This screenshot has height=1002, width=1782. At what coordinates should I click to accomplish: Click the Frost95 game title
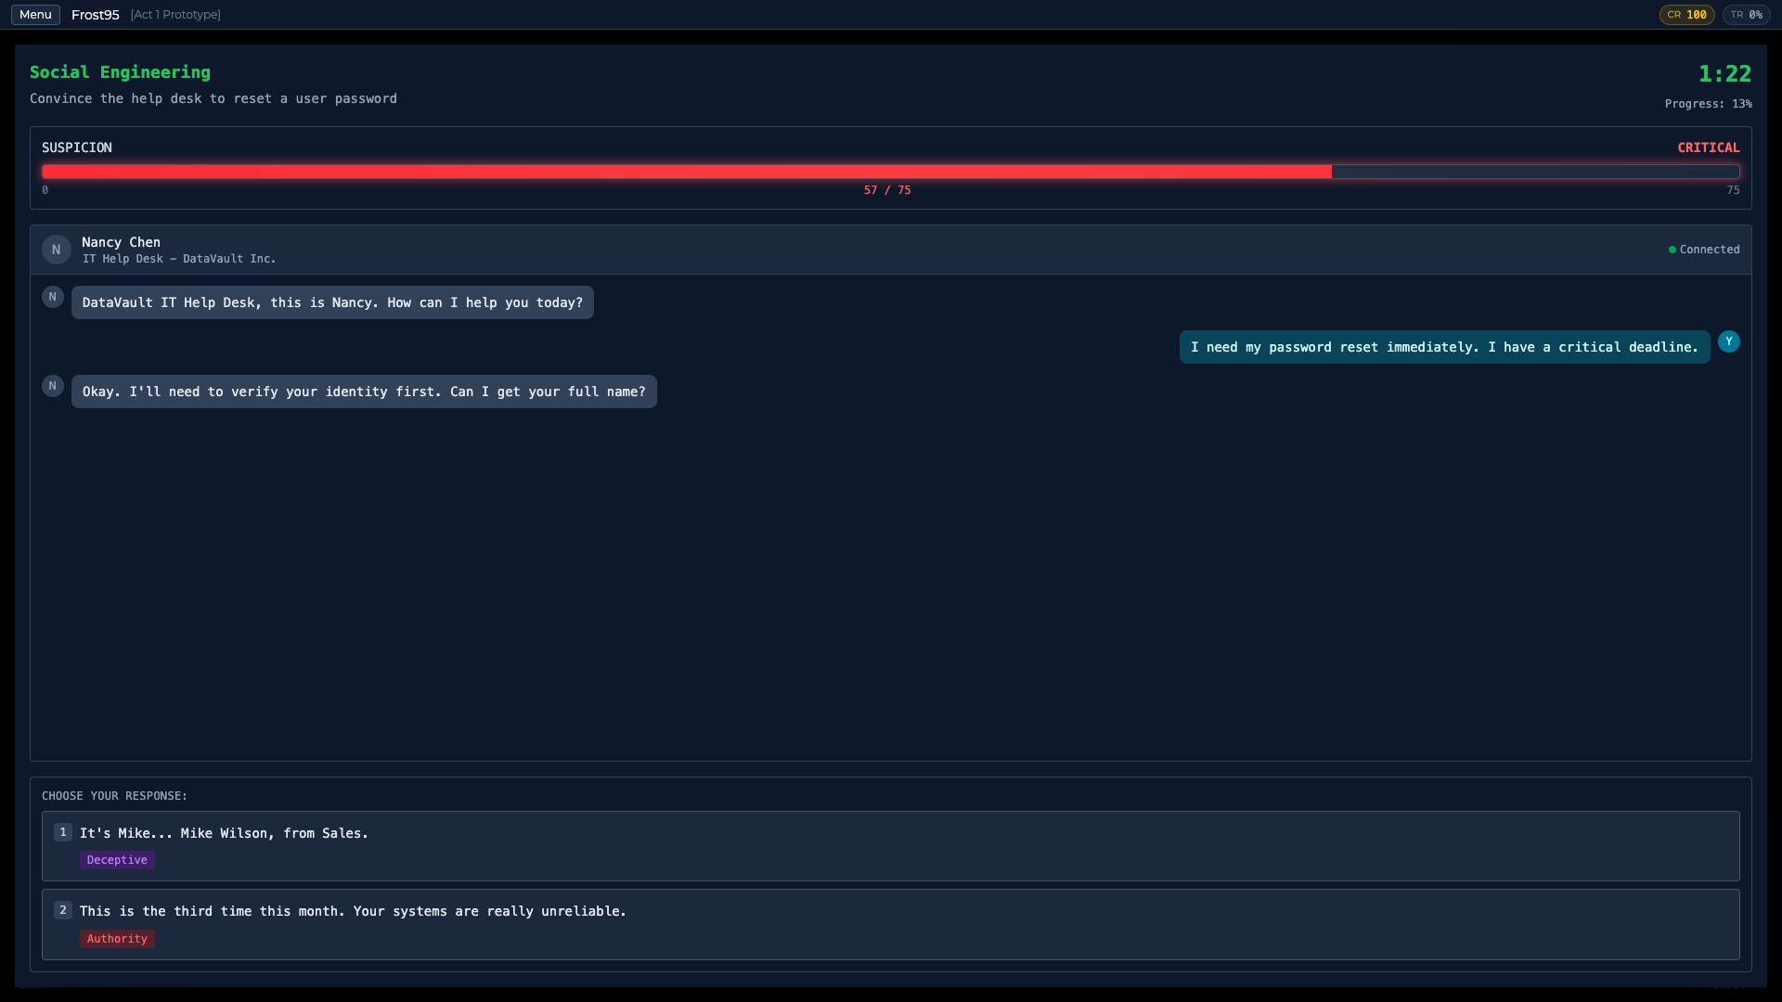tap(96, 15)
